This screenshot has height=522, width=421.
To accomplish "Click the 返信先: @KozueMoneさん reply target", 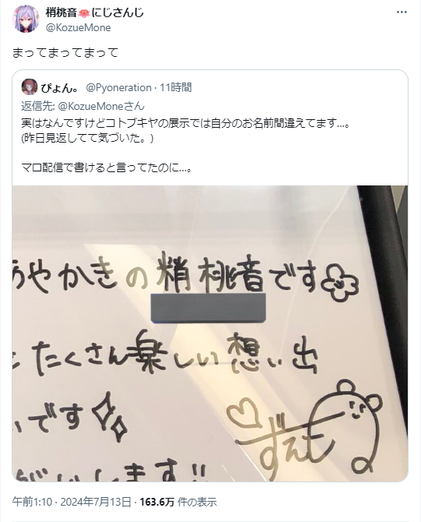I will (83, 106).
